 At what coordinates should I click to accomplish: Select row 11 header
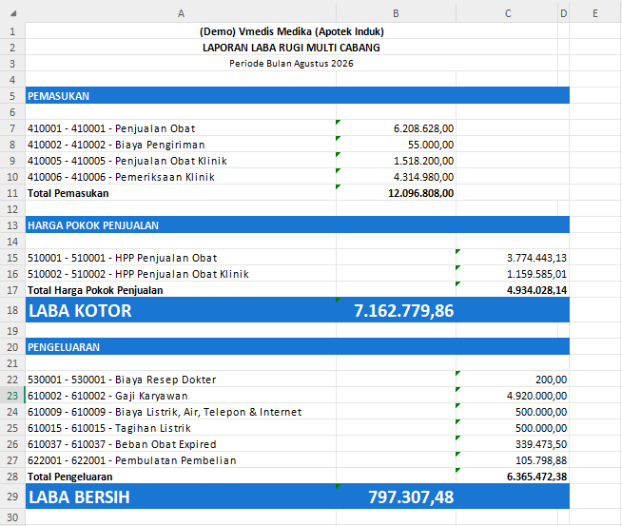pos(12,193)
